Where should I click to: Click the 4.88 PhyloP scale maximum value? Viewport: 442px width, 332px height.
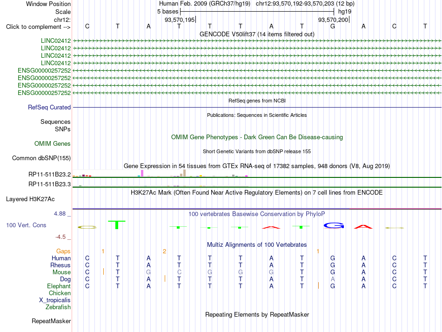pyautogui.click(x=60, y=214)
